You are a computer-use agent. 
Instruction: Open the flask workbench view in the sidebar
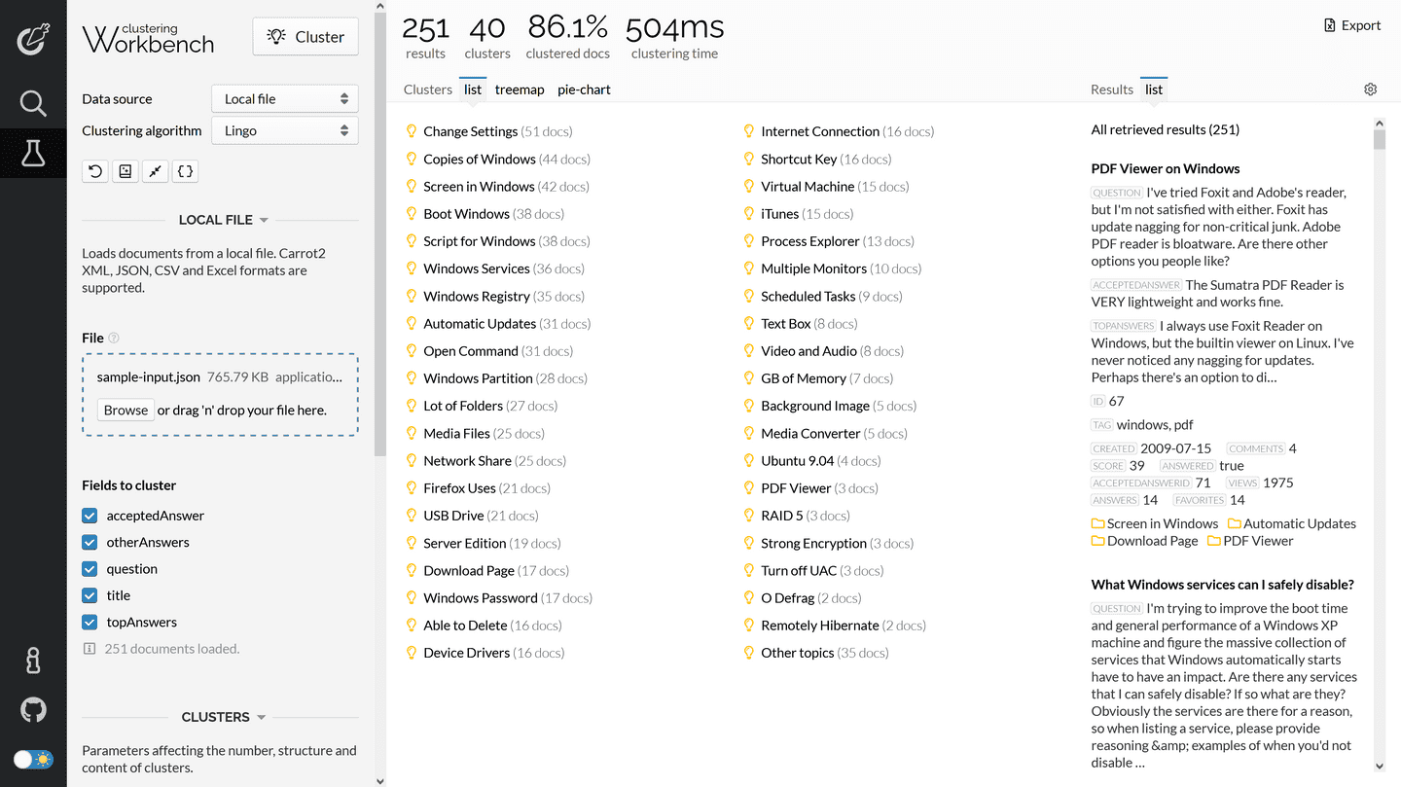[33, 153]
